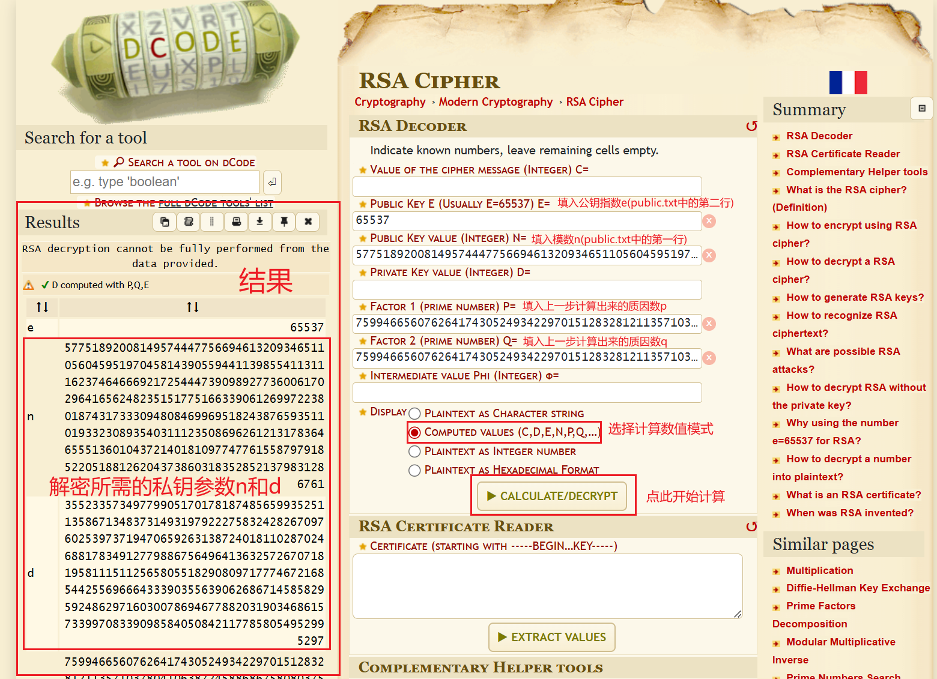Image resolution: width=937 pixels, height=679 pixels.
Task: Open the Modern Cryptography breadcrumb
Action: (496, 102)
